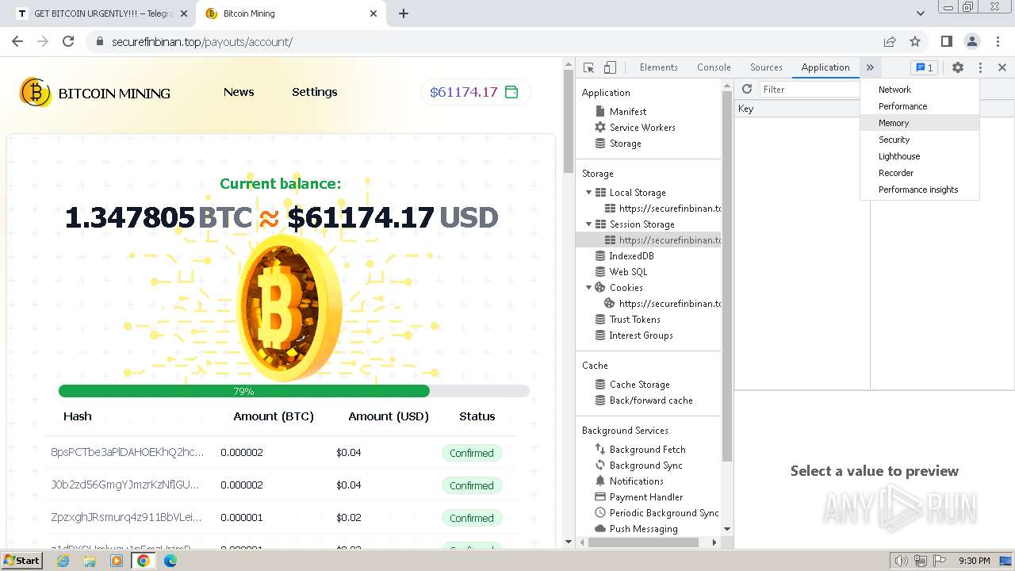Click the share page icon
Screen dimensions: 1015x571
point(890,41)
